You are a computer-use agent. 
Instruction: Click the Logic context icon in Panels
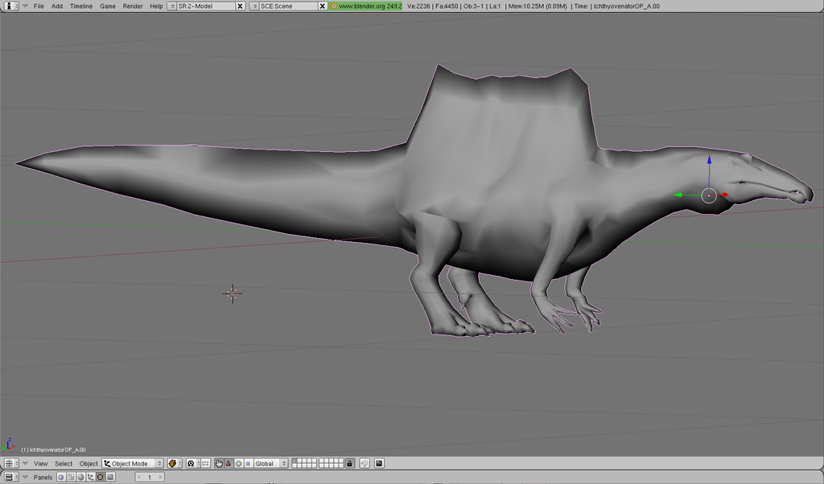[x=61, y=478]
